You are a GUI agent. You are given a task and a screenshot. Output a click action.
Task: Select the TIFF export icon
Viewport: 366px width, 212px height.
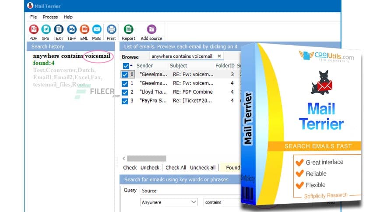pos(72,29)
